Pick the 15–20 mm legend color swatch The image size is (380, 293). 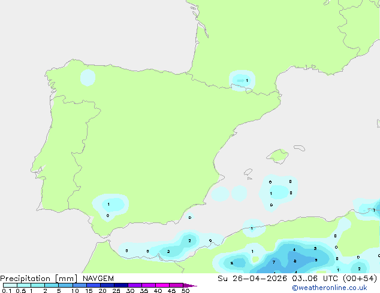click(94, 285)
